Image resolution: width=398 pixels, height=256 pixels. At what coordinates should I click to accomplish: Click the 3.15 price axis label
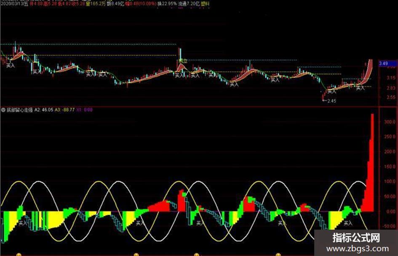point(391,78)
